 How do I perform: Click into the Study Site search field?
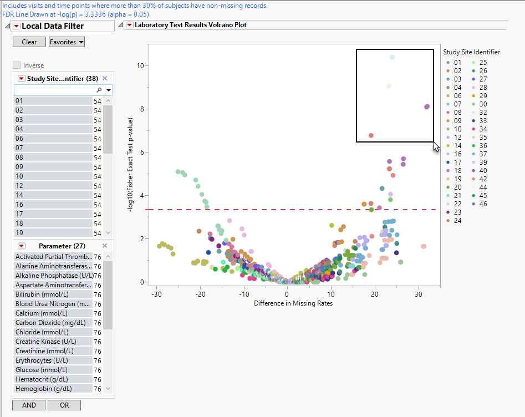54,90
